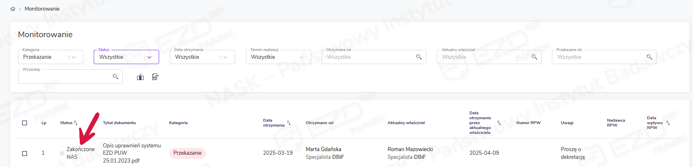This screenshot has height=167, width=693.
Task: Open the document Opis uprawnień systemu EZD PUW
Action: (131, 153)
